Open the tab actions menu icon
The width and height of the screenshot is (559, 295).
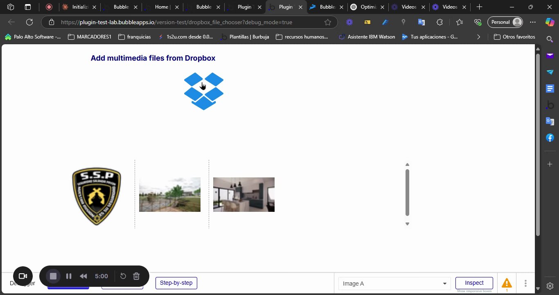[28, 7]
